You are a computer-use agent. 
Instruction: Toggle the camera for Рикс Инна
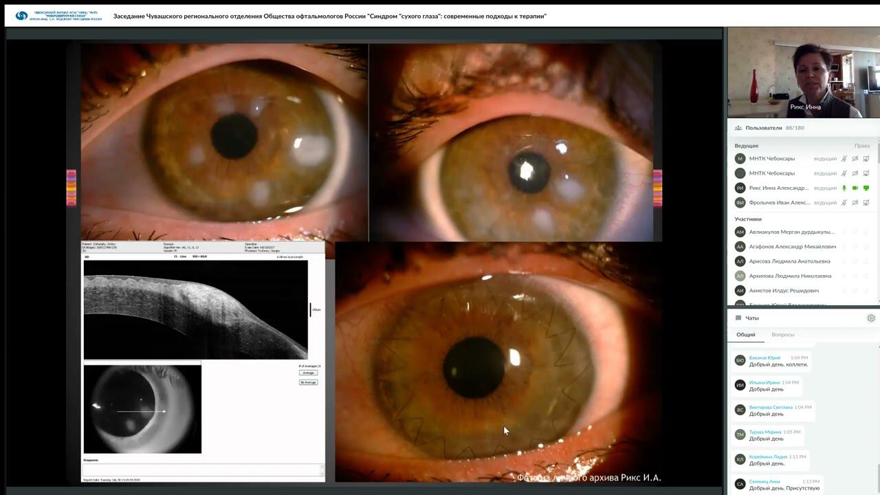pyautogui.click(x=855, y=188)
